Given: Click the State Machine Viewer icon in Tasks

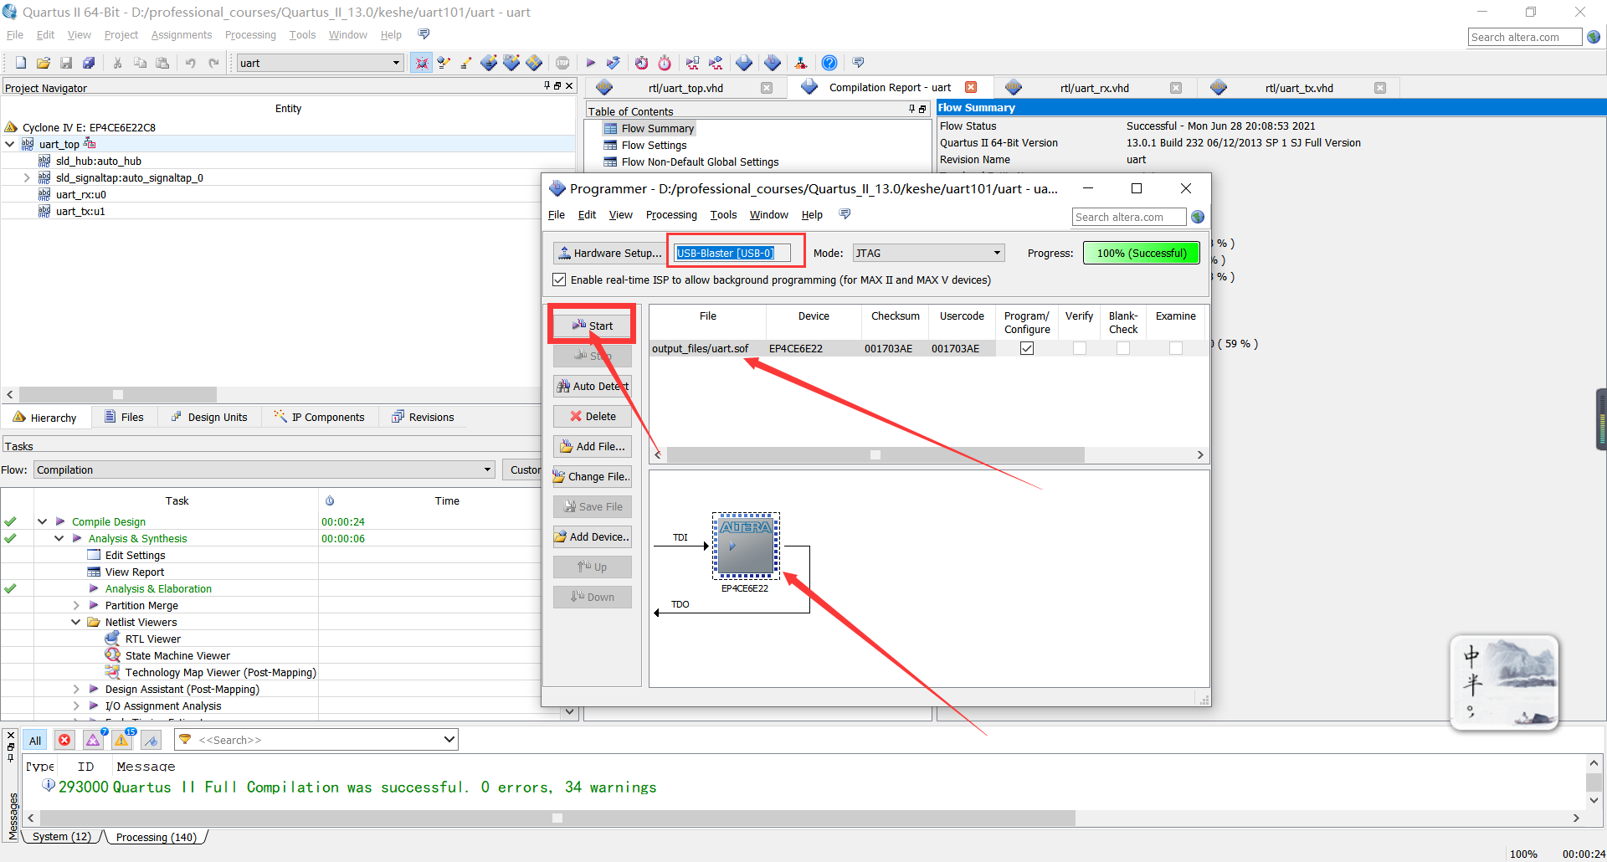Looking at the screenshot, I should coord(113,655).
